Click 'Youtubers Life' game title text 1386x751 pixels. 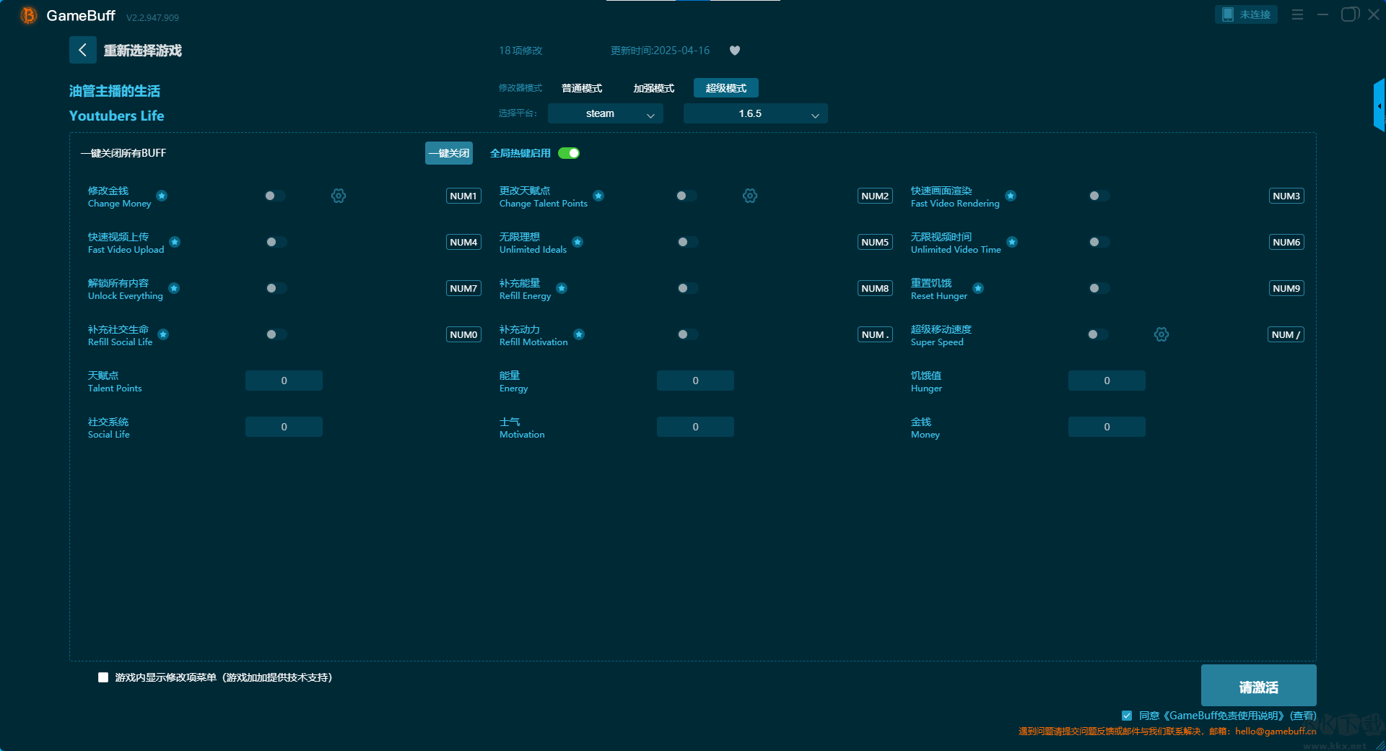point(116,116)
